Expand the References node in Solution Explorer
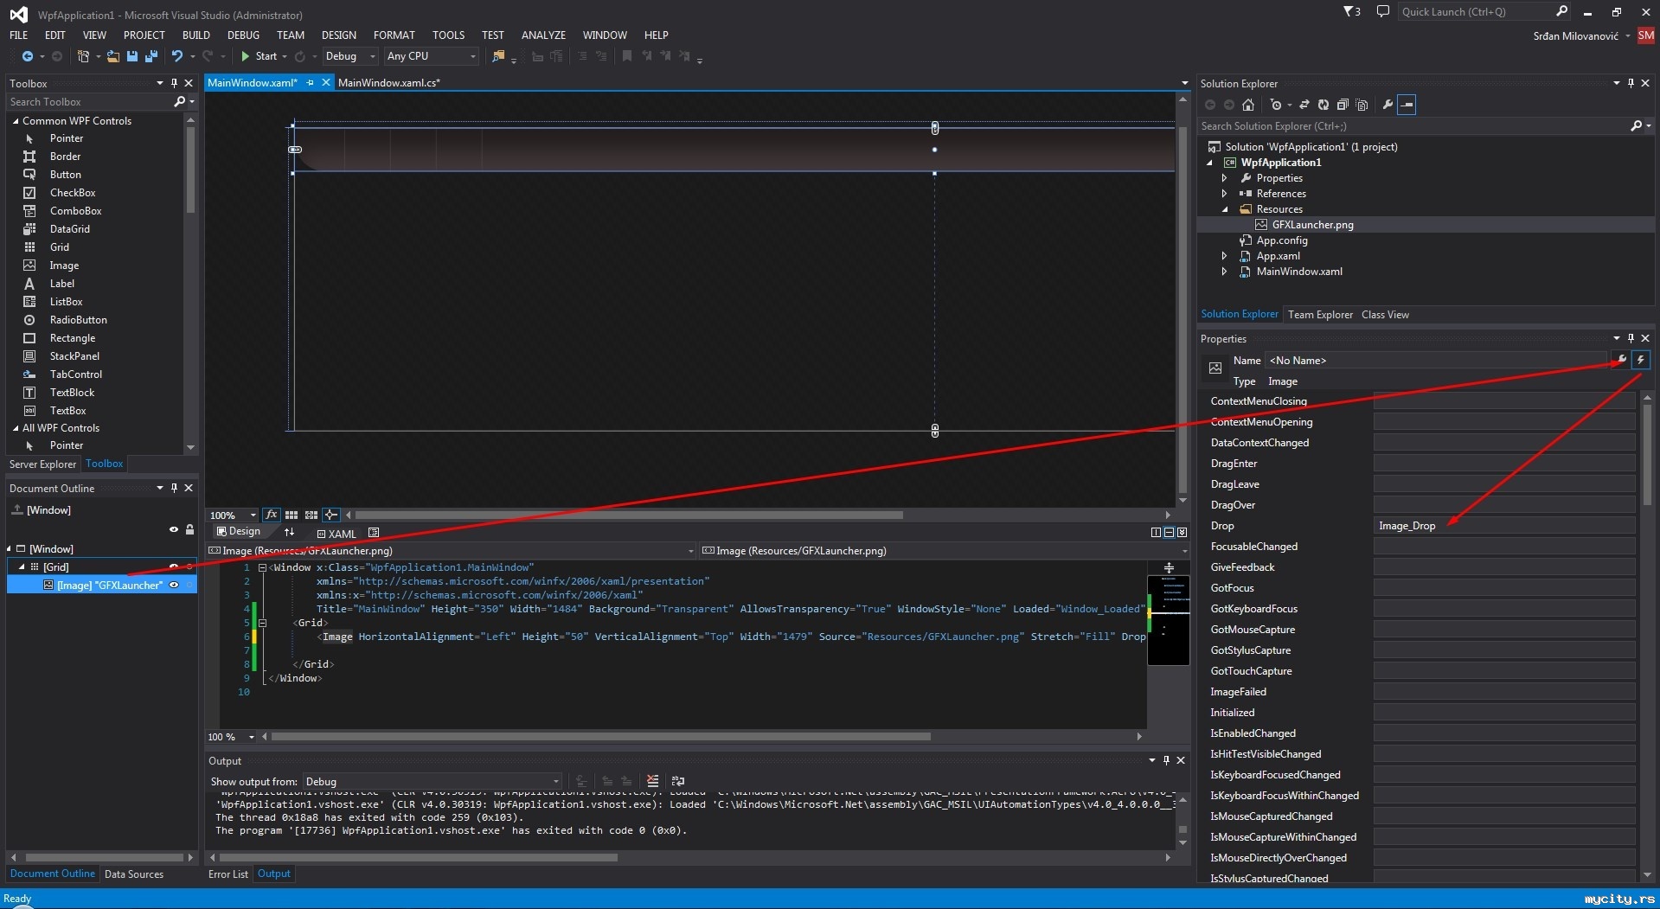This screenshot has width=1660, height=909. [1224, 194]
